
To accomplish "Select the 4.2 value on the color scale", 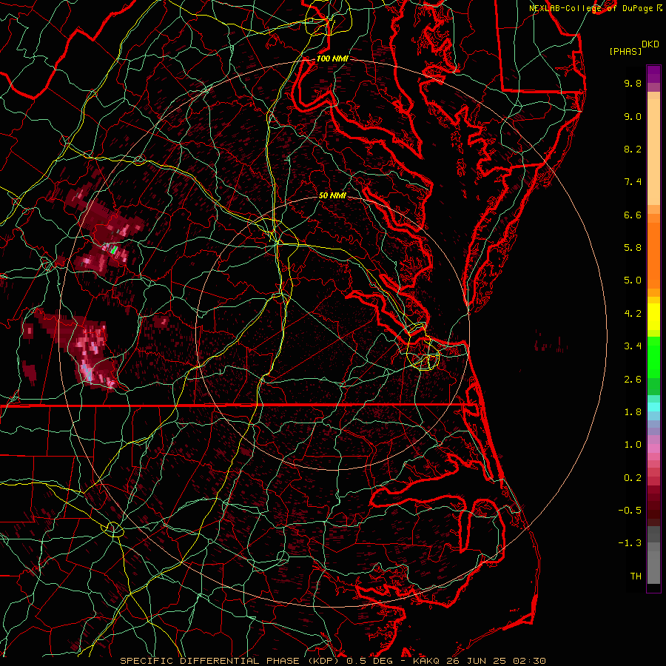I will [633, 314].
